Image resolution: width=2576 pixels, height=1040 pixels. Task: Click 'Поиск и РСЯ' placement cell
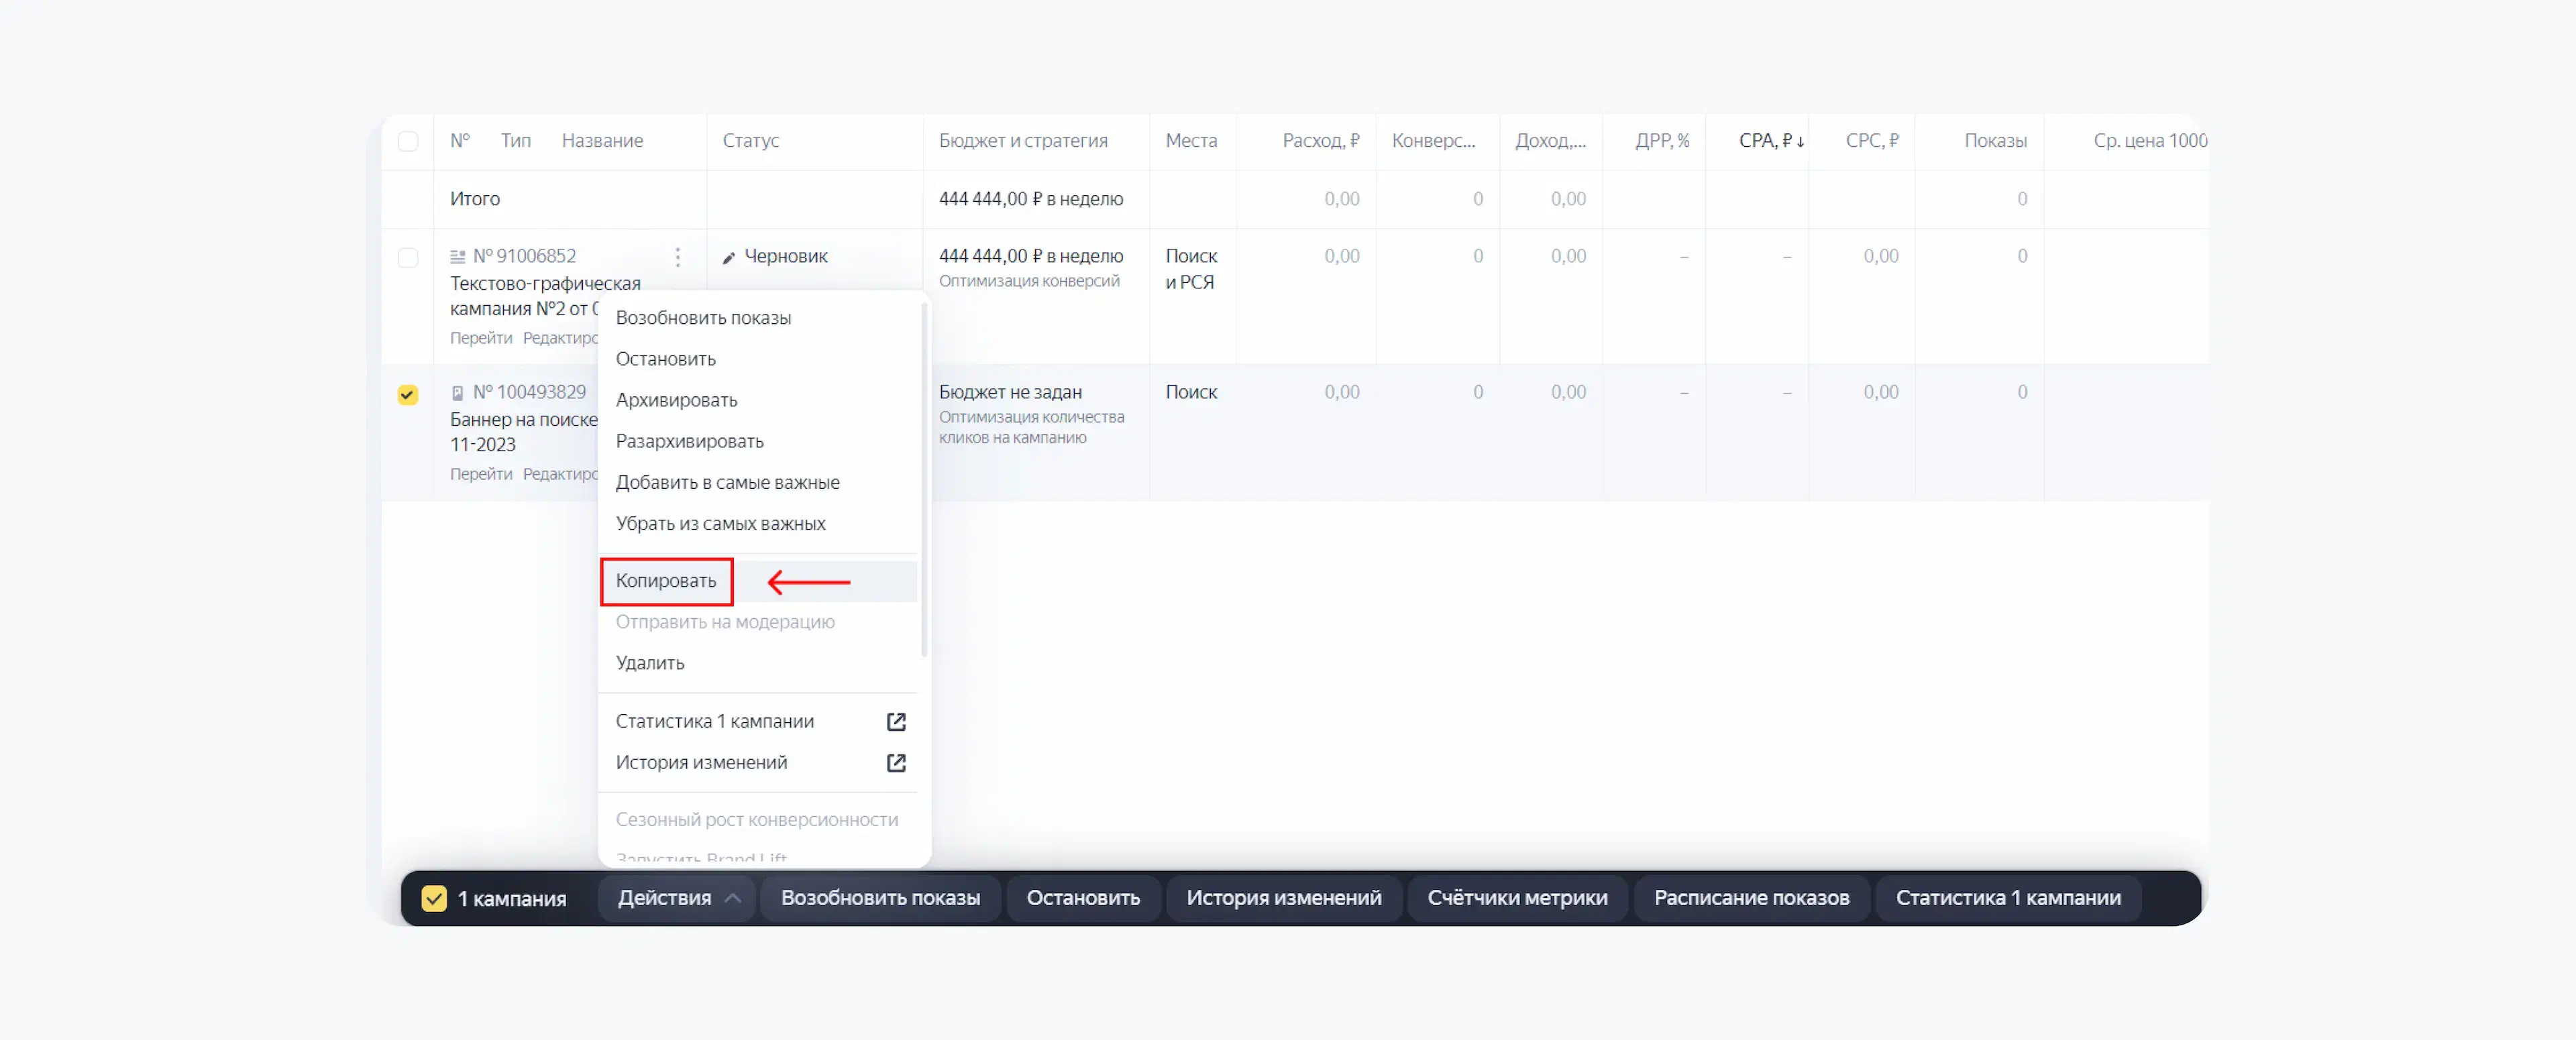point(1191,270)
